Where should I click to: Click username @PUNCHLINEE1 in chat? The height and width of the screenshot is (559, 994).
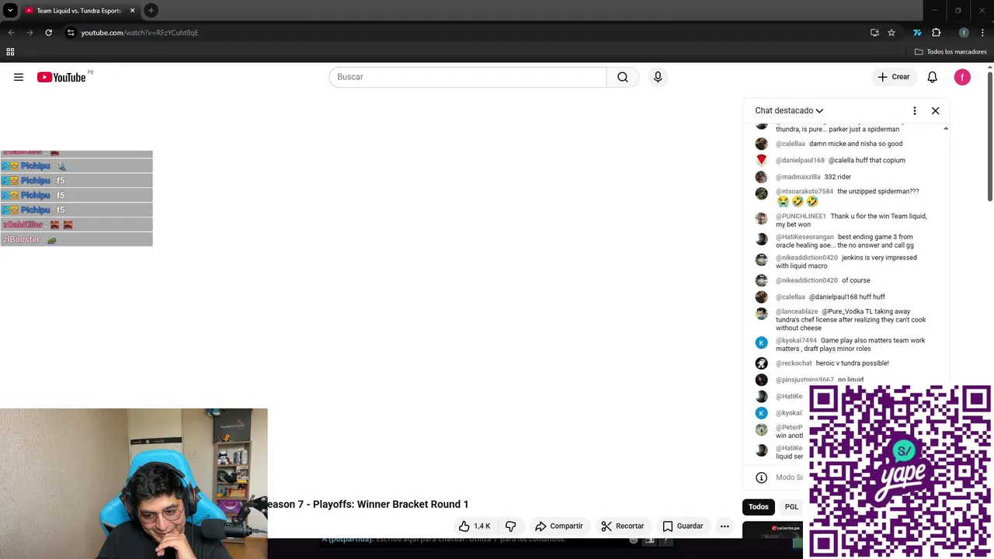tap(801, 216)
